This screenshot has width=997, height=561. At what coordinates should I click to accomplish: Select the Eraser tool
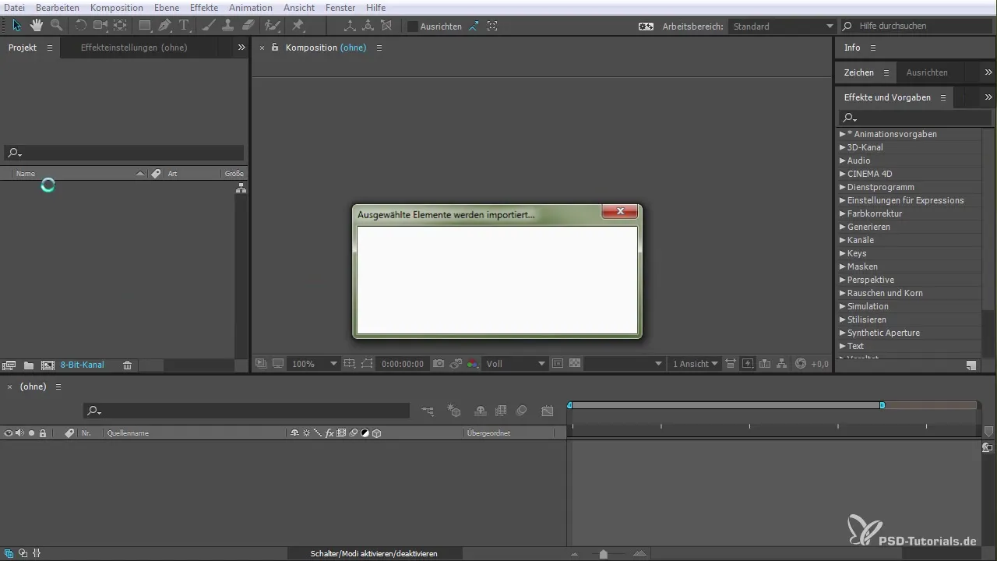pyautogui.click(x=248, y=26)
